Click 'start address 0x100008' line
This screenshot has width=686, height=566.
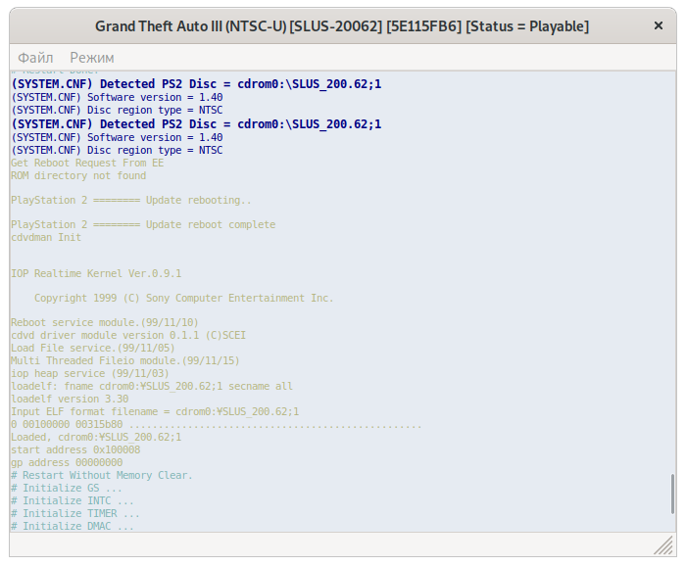point(75,449)
